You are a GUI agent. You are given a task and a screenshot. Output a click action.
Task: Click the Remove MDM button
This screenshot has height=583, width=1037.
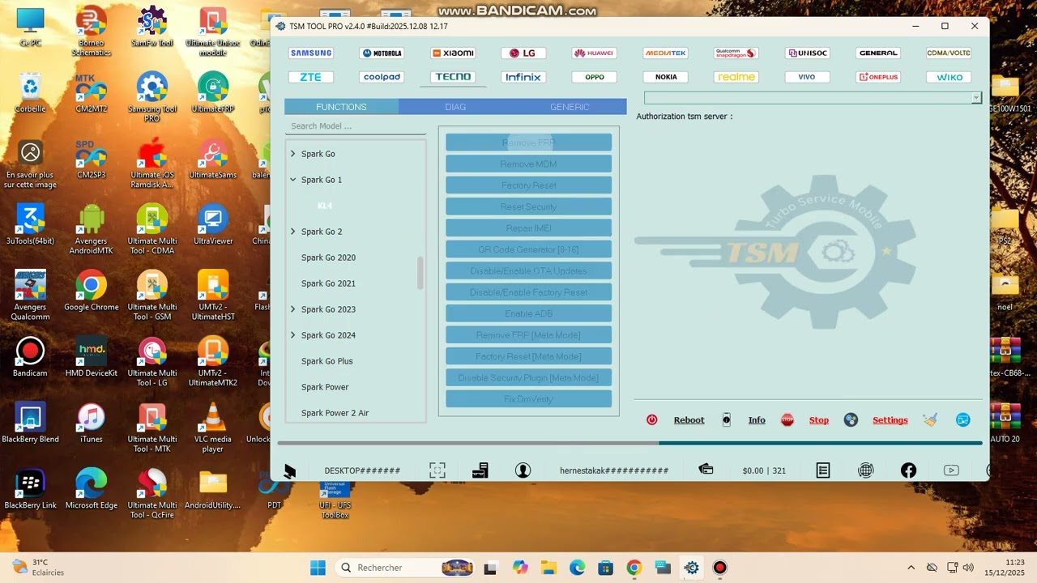click(528, 164)
